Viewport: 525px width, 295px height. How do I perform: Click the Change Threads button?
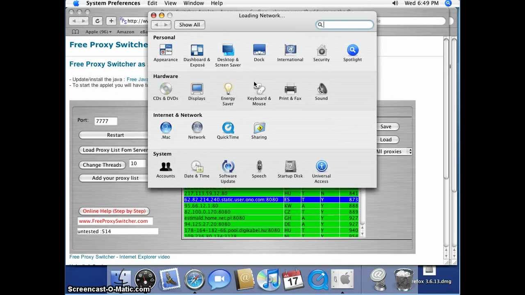coord(102,165)
